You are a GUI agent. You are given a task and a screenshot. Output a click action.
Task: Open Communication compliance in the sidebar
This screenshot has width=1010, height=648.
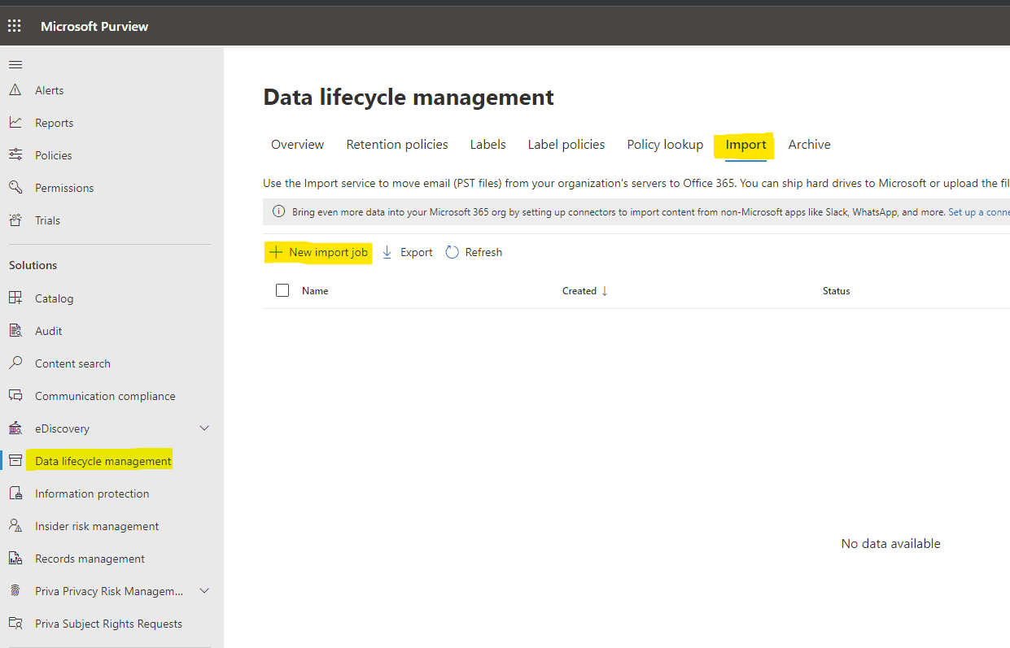tap(105, 396)
